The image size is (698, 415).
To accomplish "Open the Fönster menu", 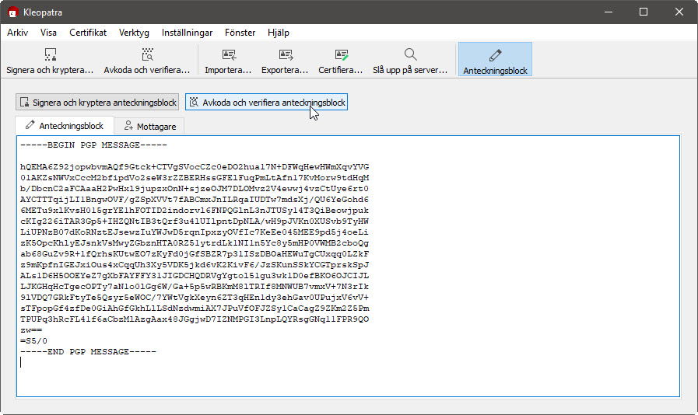I will [240, 33].
